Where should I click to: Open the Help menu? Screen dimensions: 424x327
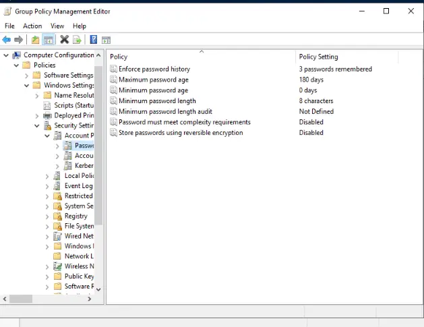click(x=80, y=26)
